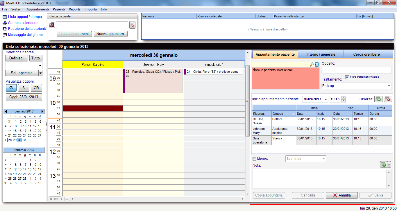Viewport: 397px width, 211px height.
Task: Click the Tutto button
Action: 36,58
